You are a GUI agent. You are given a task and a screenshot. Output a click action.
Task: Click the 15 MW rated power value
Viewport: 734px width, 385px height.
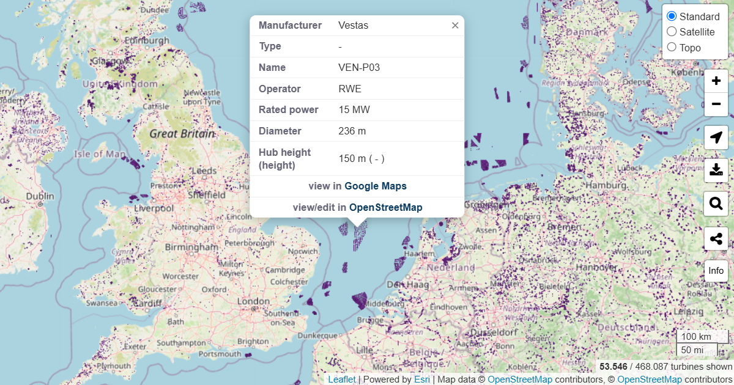(x=354, y=110)
